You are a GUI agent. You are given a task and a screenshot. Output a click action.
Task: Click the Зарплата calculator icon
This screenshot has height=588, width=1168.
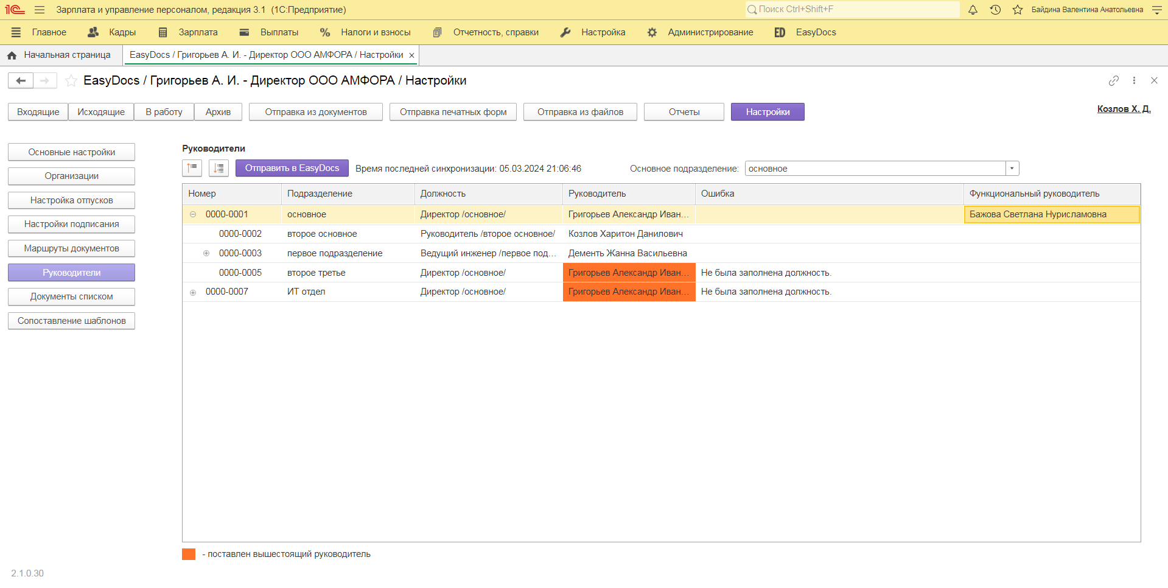click(163, 32)
